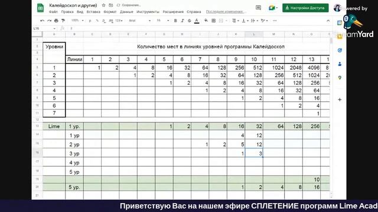This screenshot has height=212, width=378.
Task: Open the Правка menu
Action: 67,12
